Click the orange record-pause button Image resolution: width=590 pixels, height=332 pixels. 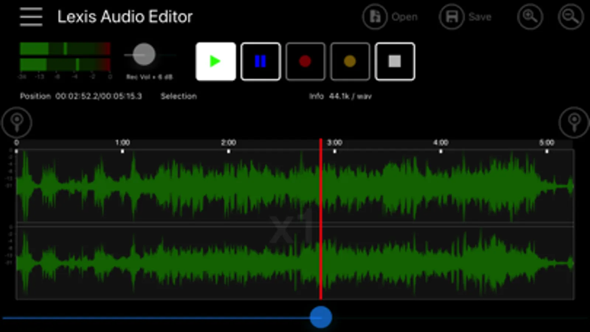pos(350,61)
